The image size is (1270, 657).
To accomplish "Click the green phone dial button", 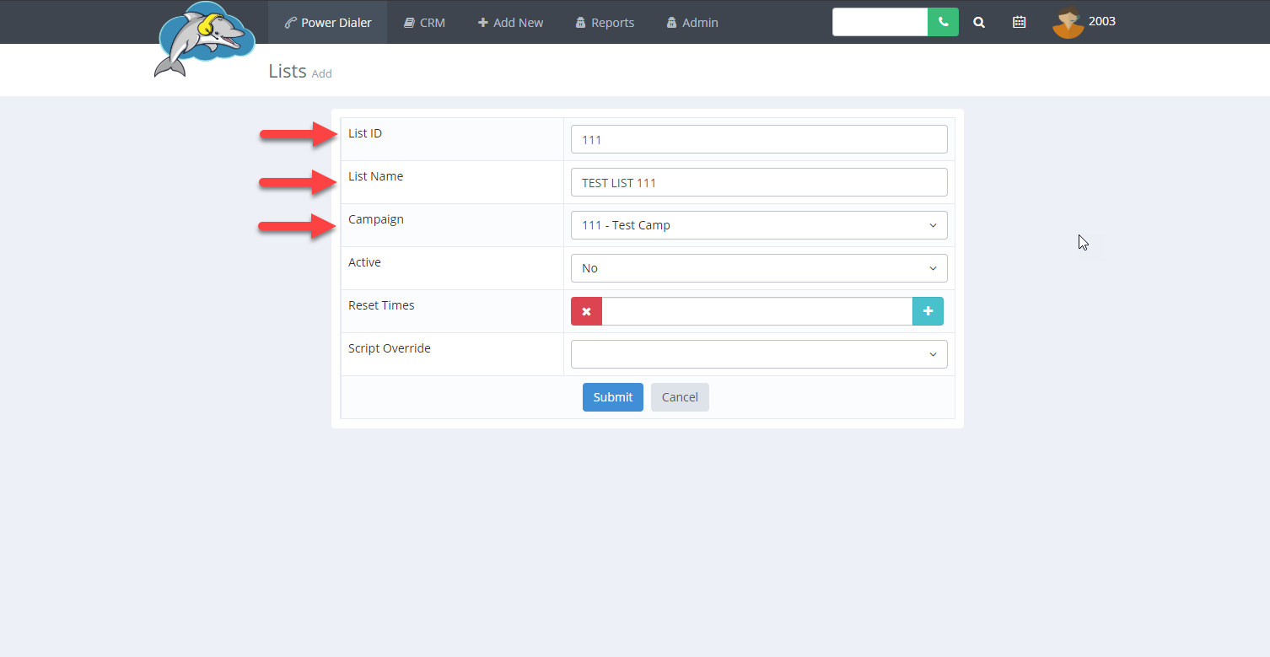I will 943,22.
